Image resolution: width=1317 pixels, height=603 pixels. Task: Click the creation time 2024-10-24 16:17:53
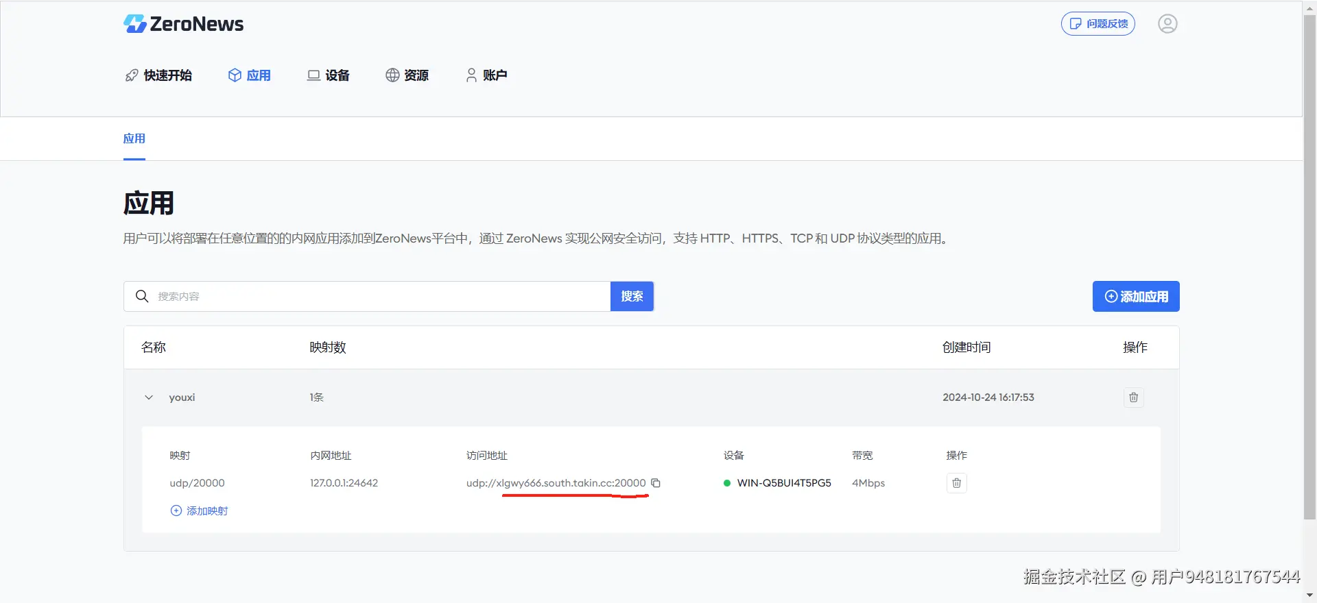click(x=988, y=397)
